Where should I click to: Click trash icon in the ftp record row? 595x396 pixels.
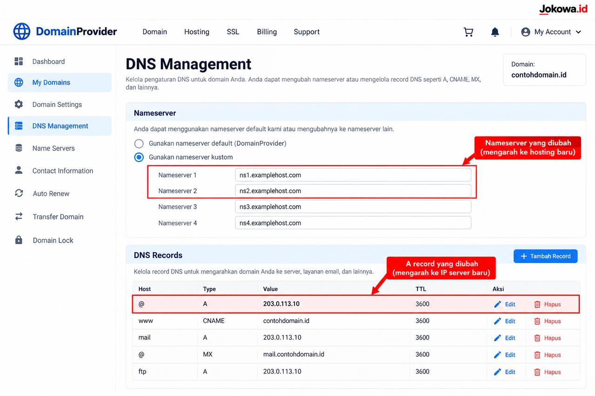coord(537,372)
